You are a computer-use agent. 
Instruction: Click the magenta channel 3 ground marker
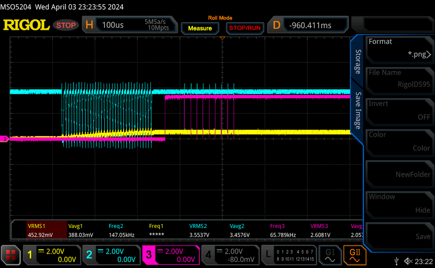click(x=4, y=139)
